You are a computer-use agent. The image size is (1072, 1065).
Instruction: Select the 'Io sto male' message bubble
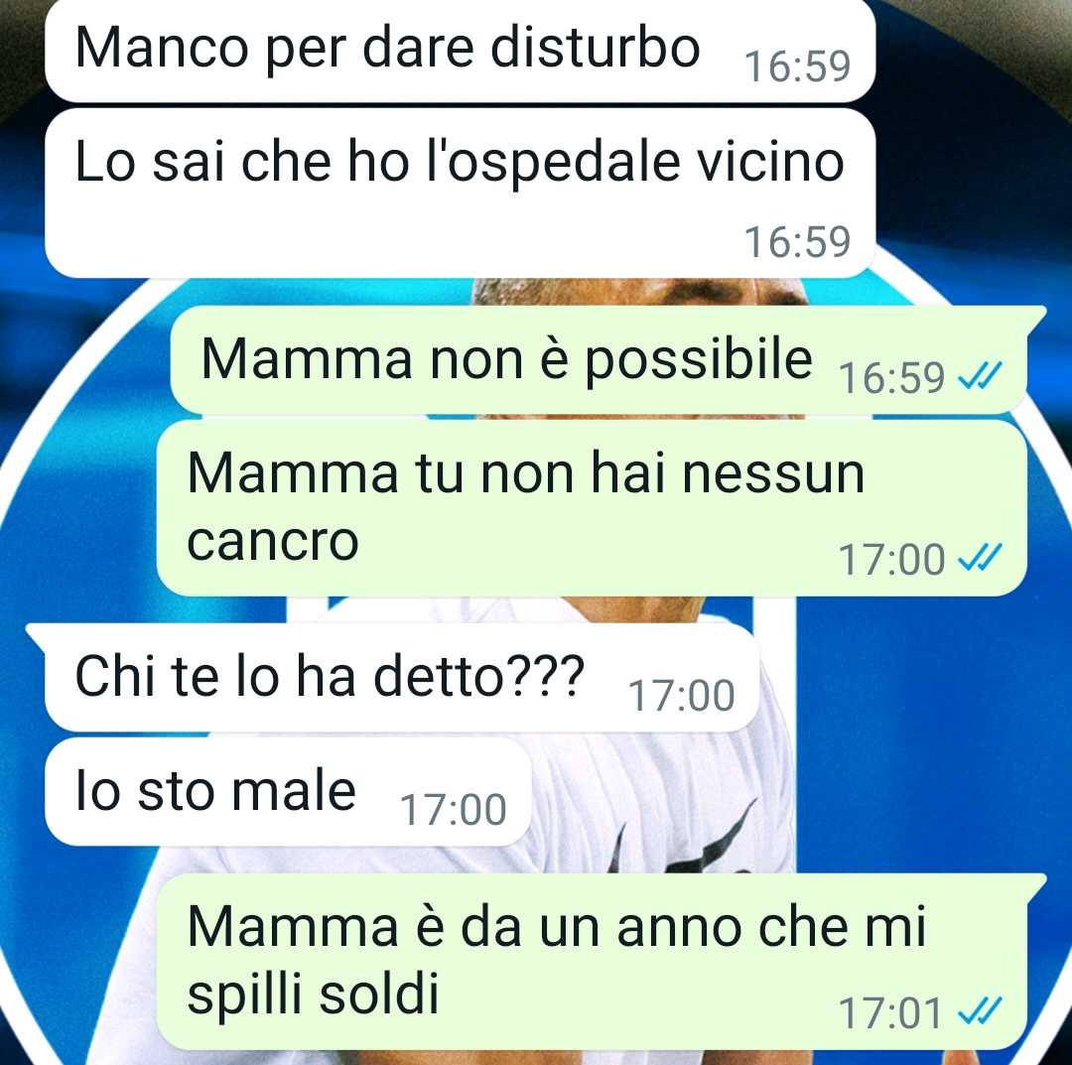pos(288,792)
